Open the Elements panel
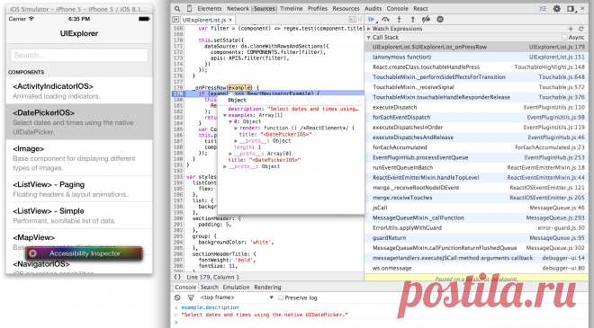594x328 pixels. coord(210,8)
